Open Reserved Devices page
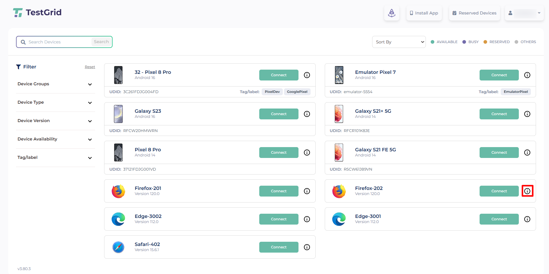The height and width of the screenshot is (274, 549). (474, 13)
